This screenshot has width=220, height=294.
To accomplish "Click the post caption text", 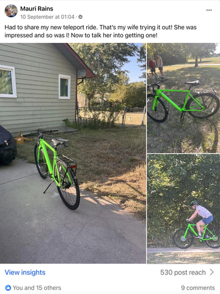I will tap(100, 31).
